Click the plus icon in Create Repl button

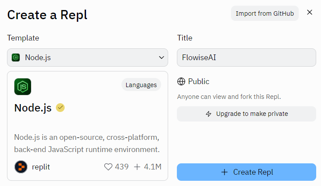click(x=224, y=172)
